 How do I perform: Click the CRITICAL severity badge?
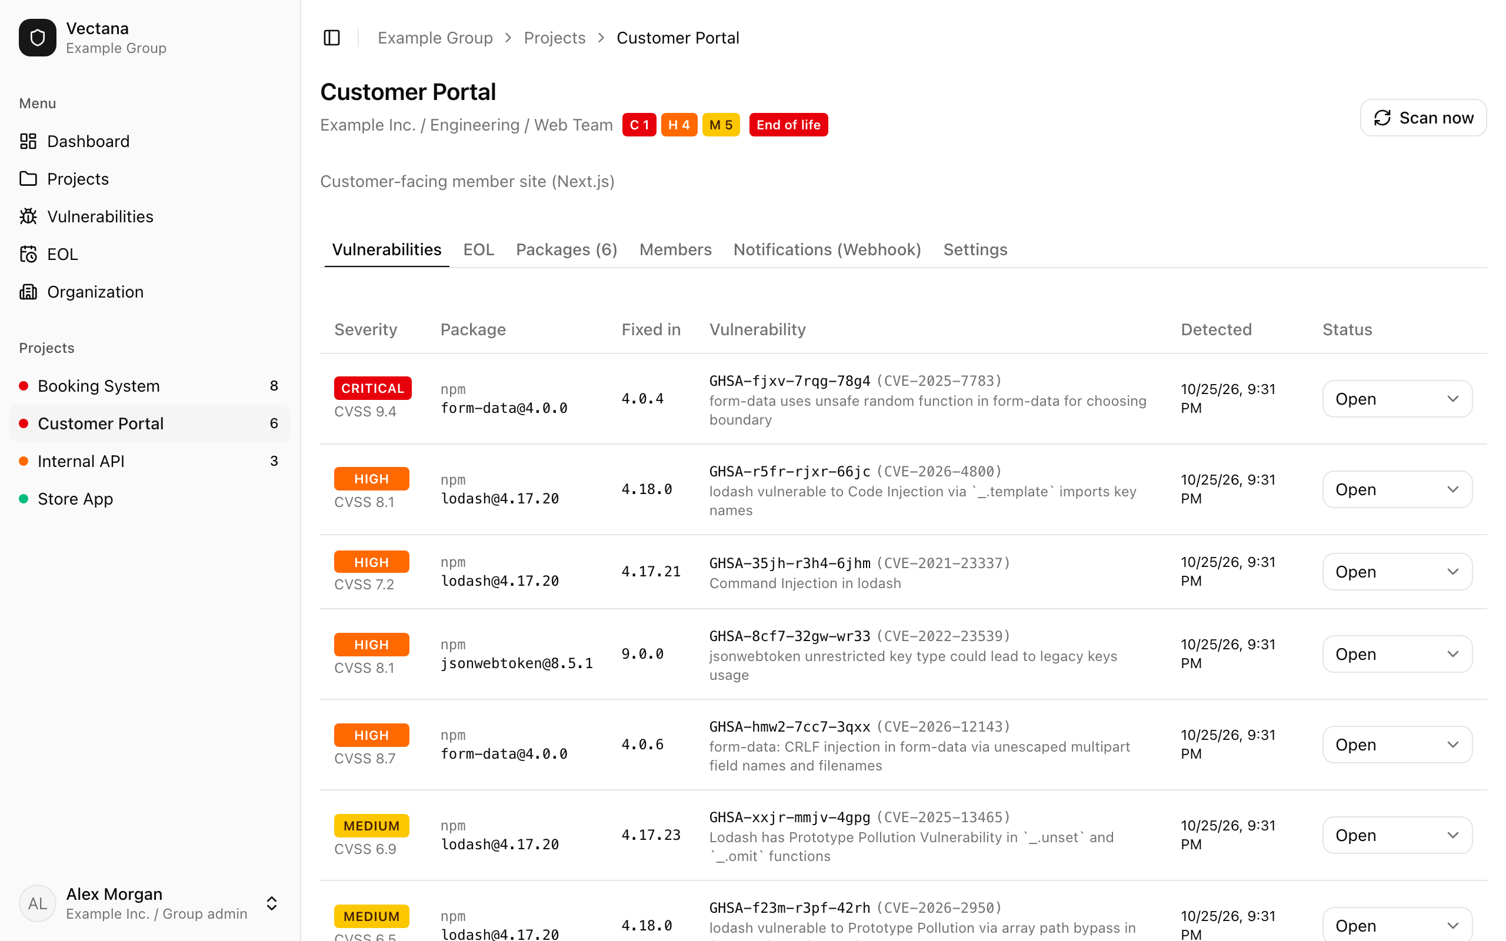pos(373,388)
